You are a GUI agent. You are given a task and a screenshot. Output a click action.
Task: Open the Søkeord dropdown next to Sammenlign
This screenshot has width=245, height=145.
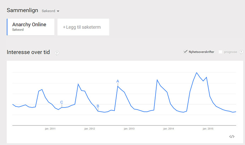(50, 11)
